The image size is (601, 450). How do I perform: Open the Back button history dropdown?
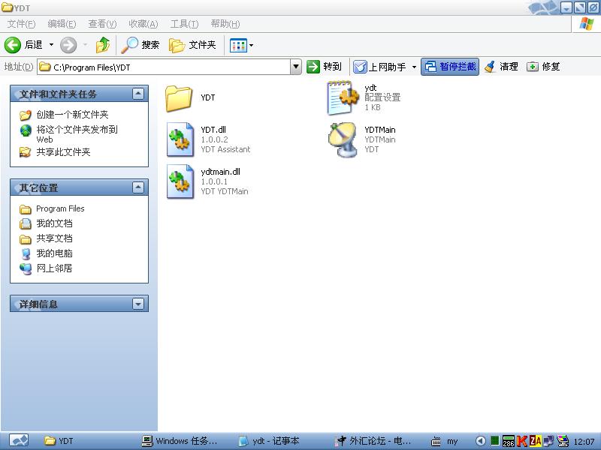[x=51, y=45]
